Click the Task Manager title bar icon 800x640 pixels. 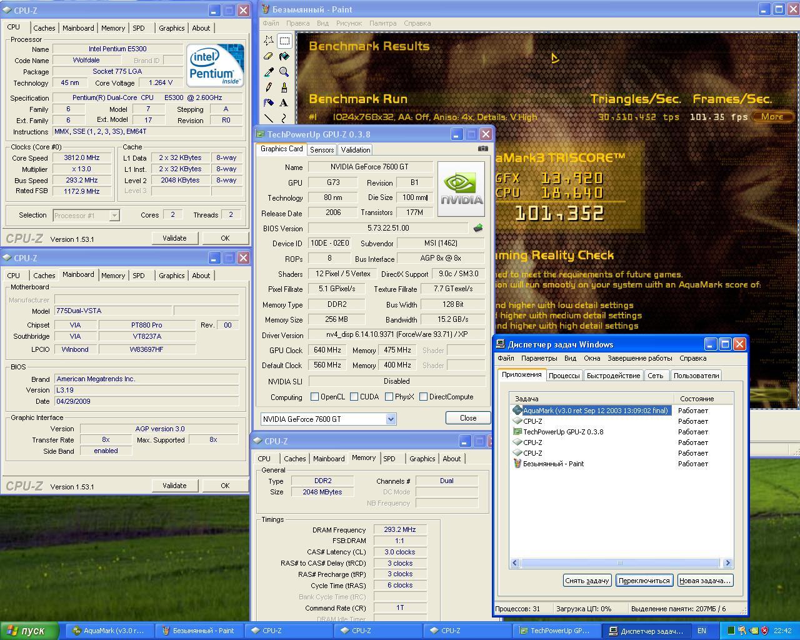pos(501,344)
